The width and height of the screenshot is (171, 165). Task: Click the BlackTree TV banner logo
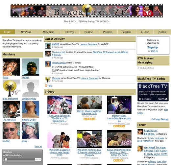coord(87,11)
